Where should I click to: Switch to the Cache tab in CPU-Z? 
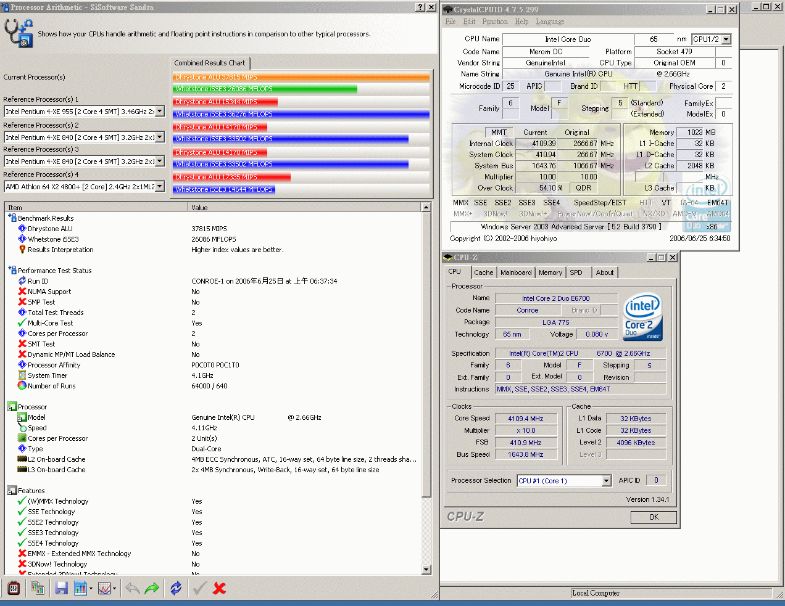(484, 272)
